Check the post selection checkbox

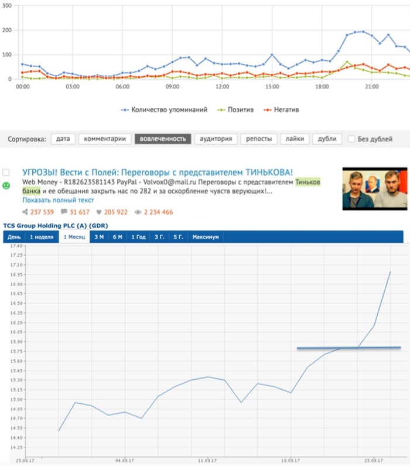coord(6,172)
